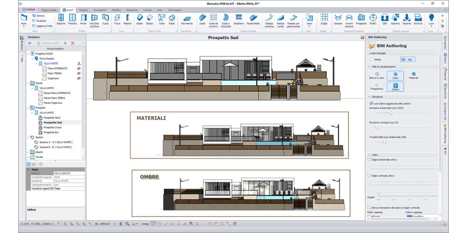Click the Esporta export icon
Viewport: 467px width, 233px height.
(395, 19)
